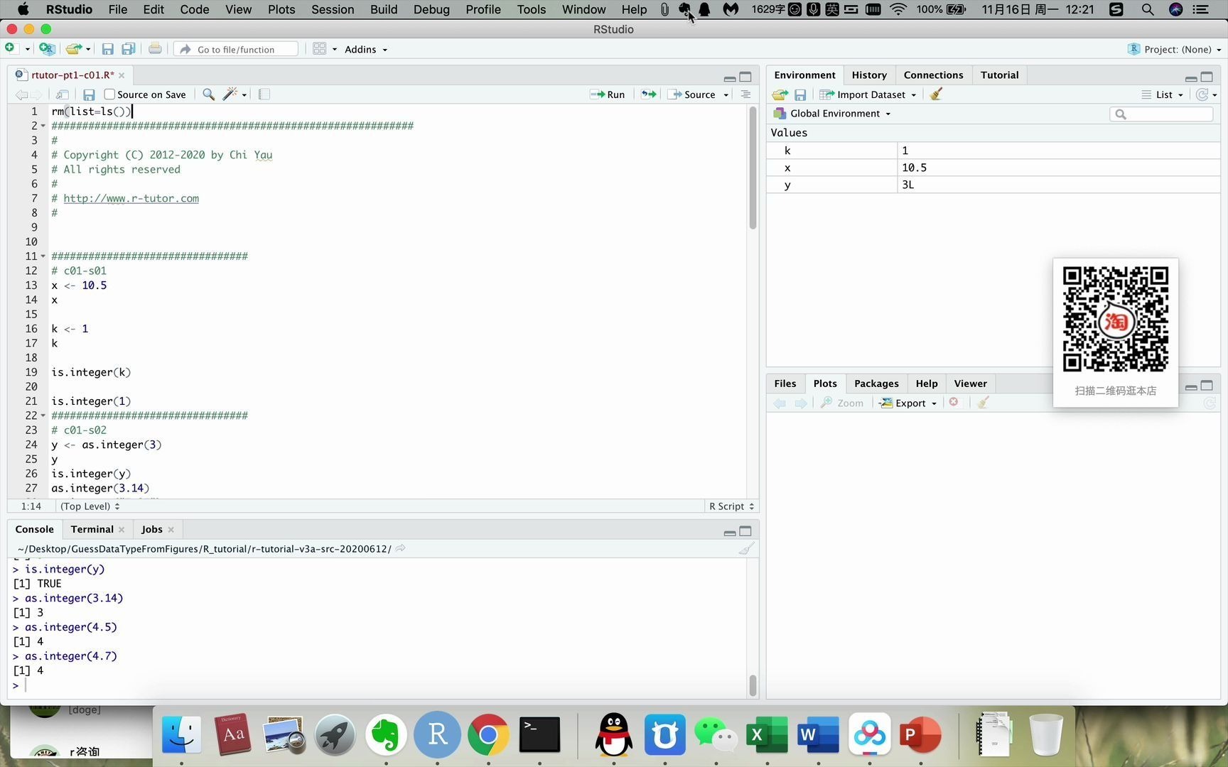The image size is (1228, 767).
Task: Open Addins dropdown menu
Action: click(x=366, y=49)
